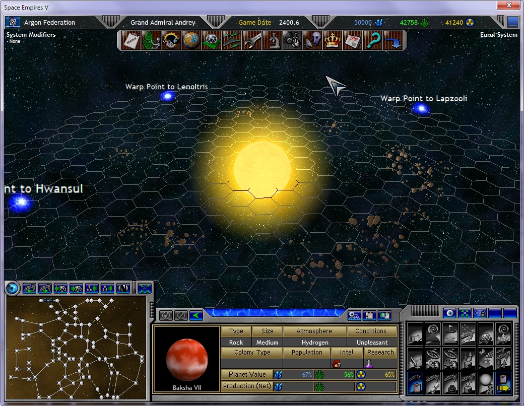Image resolution: width=524 pixels, height=406 pixels.
Task: Open the question mark help icon
Action: [373, 40]
